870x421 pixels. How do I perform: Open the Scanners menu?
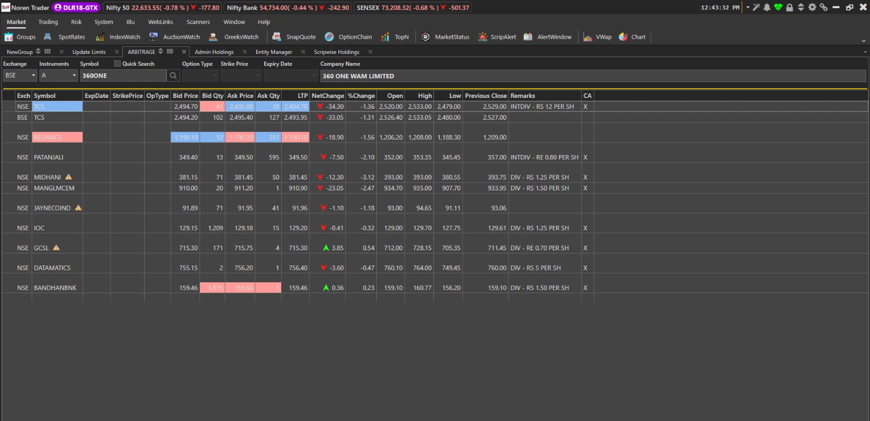198,22
